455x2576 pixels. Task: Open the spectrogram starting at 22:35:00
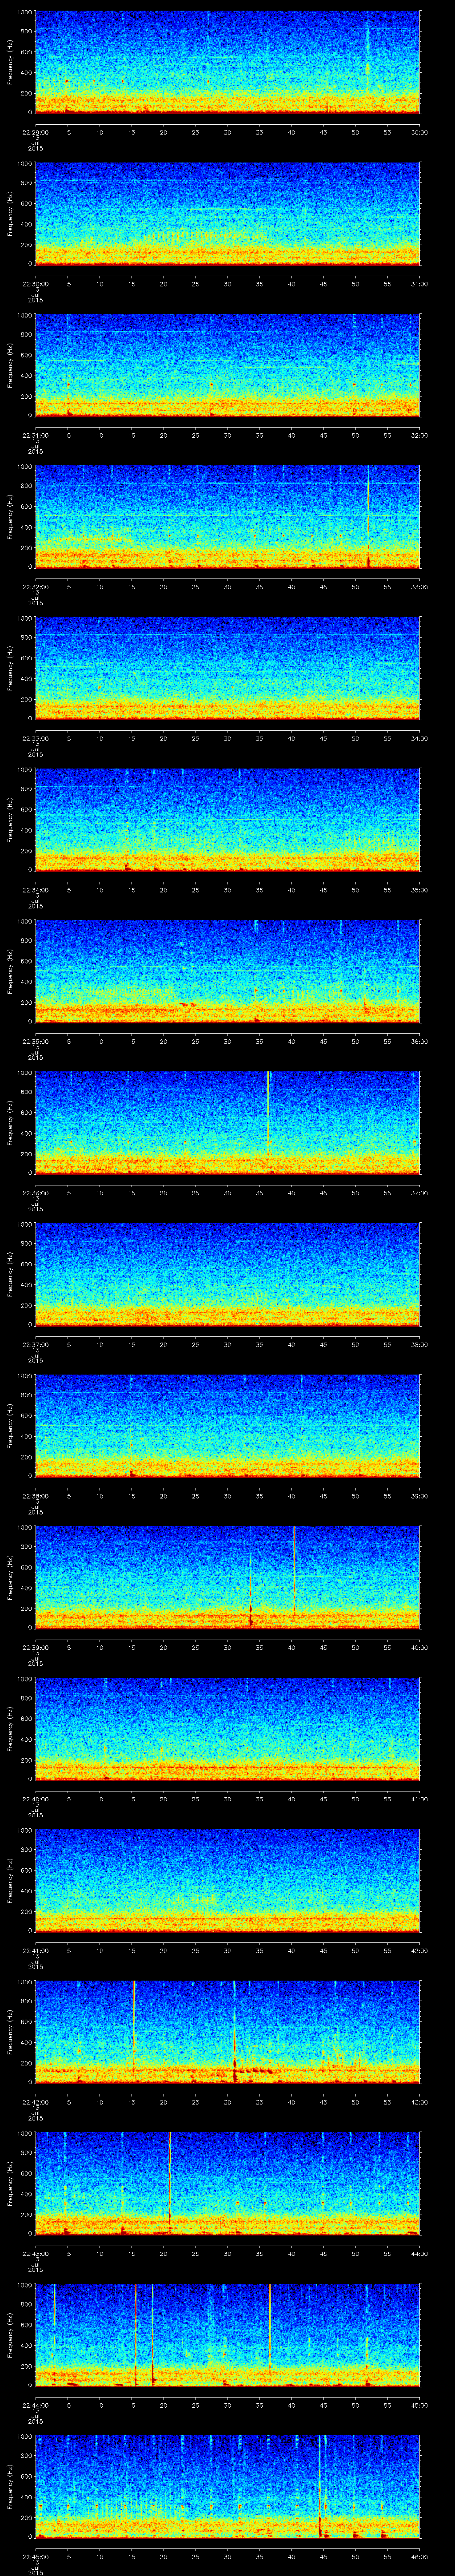coord(228,971)
